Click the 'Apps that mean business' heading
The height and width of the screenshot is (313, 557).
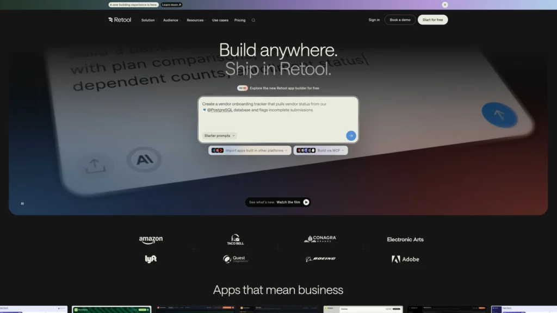click(278, 290)
